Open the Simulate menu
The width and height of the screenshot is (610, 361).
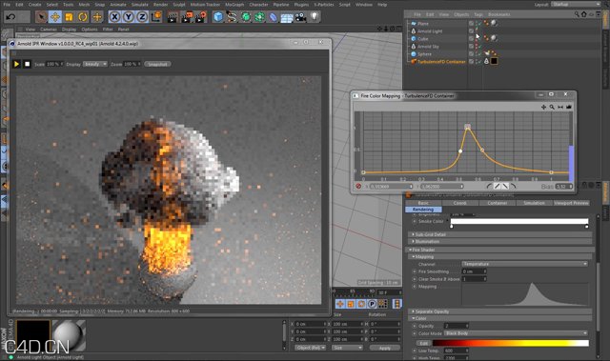(x=140, y=4)
